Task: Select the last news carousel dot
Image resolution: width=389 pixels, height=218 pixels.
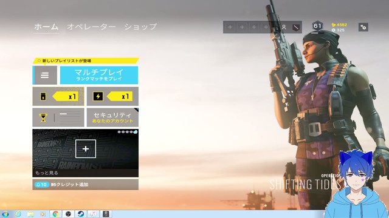Action: coord(136,132)
